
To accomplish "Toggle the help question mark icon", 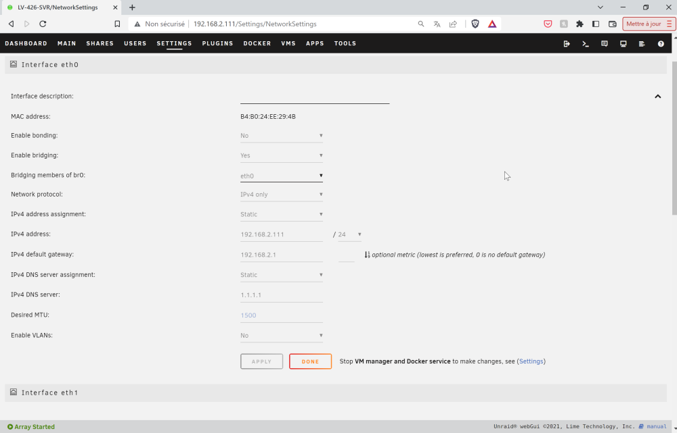I will coord(661,43).
